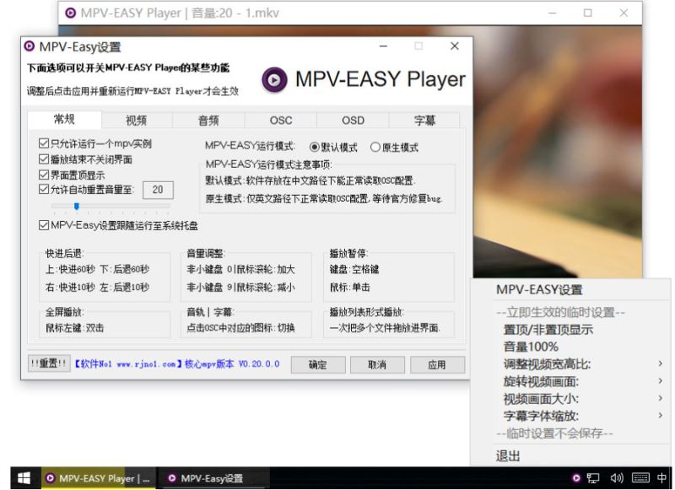The width and height of the screenshot is (675, 490).
Task: Click the text 键盘:空格键
Action: point(354,269)
